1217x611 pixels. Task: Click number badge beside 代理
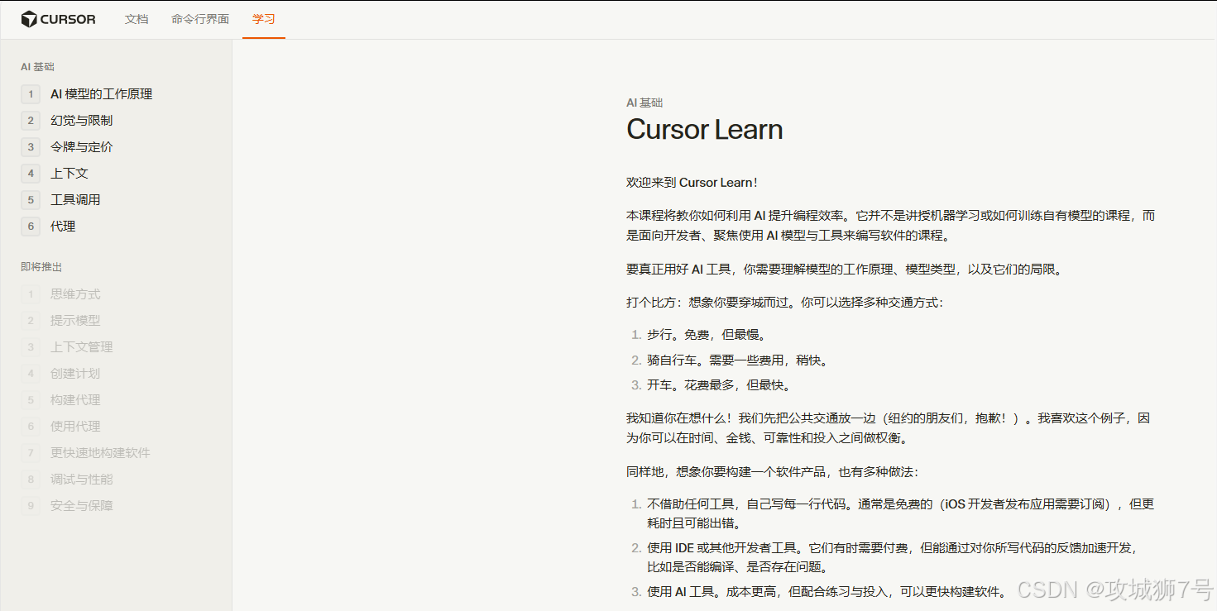tap(31, 227)
